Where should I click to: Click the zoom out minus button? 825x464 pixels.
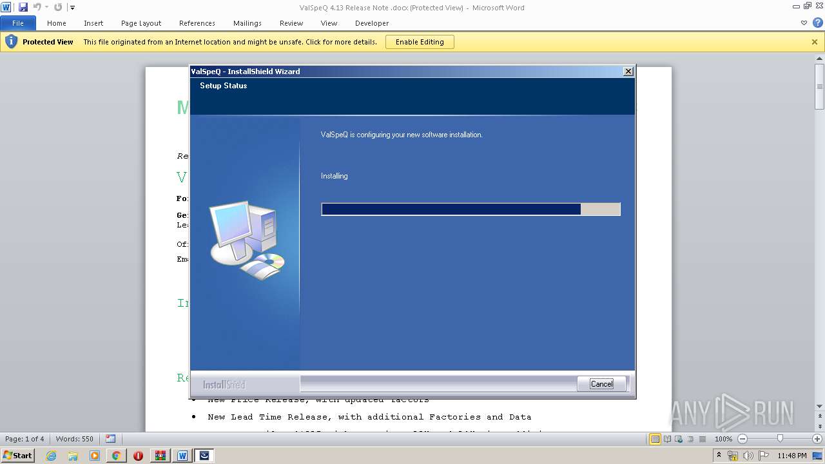[x=742, y=439]
